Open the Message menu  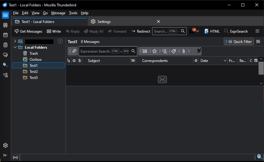(58, 13)
